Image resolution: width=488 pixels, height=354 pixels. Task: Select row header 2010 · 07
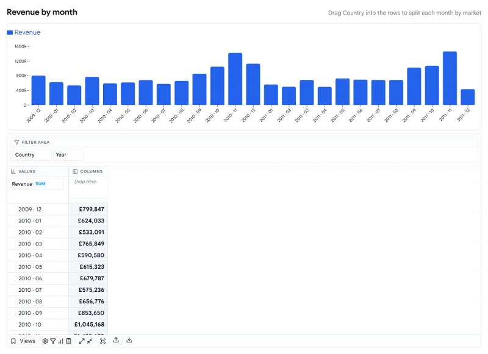38,289
